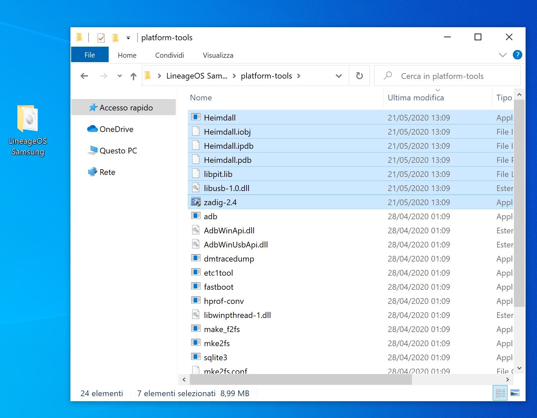The height and width of the screenshot is (418, 537).
Task: Go back with the left arrow
Action: (x=84, y=76)
